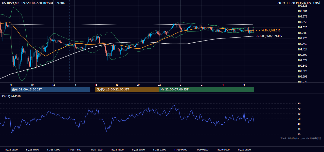Click hour tick 22 under price chart
The width and height of the screenshot is (324, 152).
[159, 85]
